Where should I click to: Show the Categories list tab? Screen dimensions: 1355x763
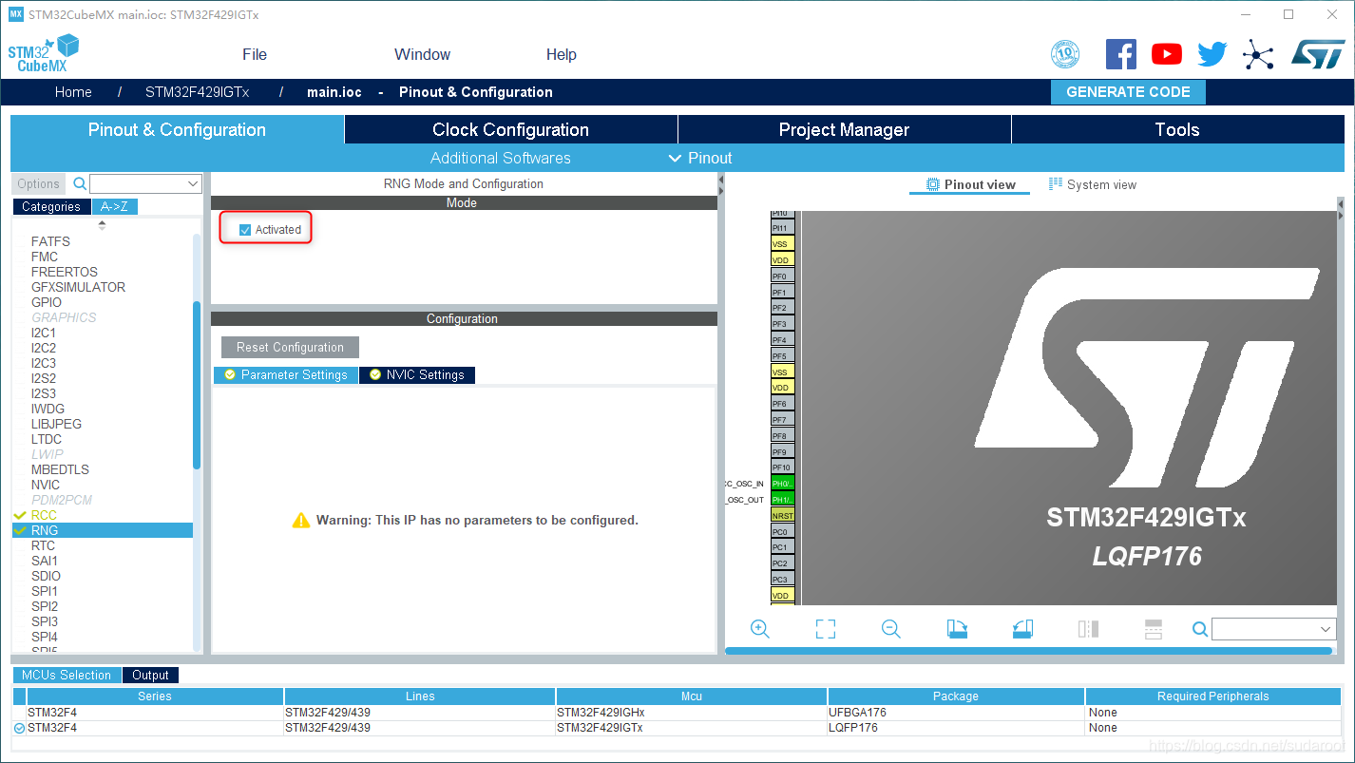[x=51, y=206]
